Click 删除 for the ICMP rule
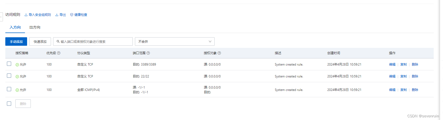Viewport: 443px width, 120px height. click(415, 90)
